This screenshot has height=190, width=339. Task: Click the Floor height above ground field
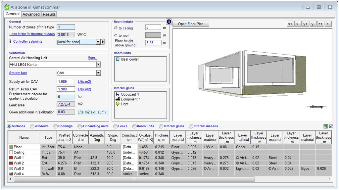[x=153, y=43]
